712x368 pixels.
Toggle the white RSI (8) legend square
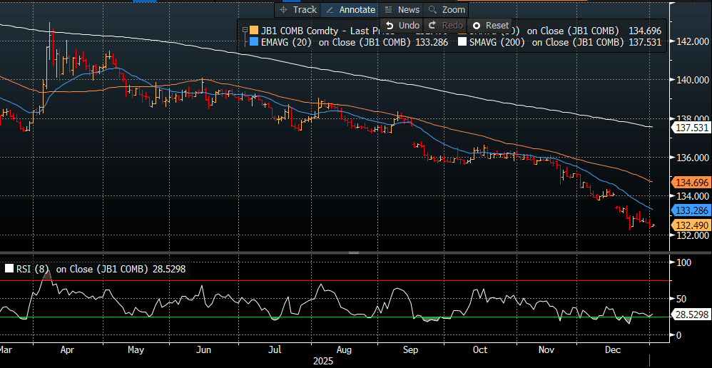coord(9,269)
